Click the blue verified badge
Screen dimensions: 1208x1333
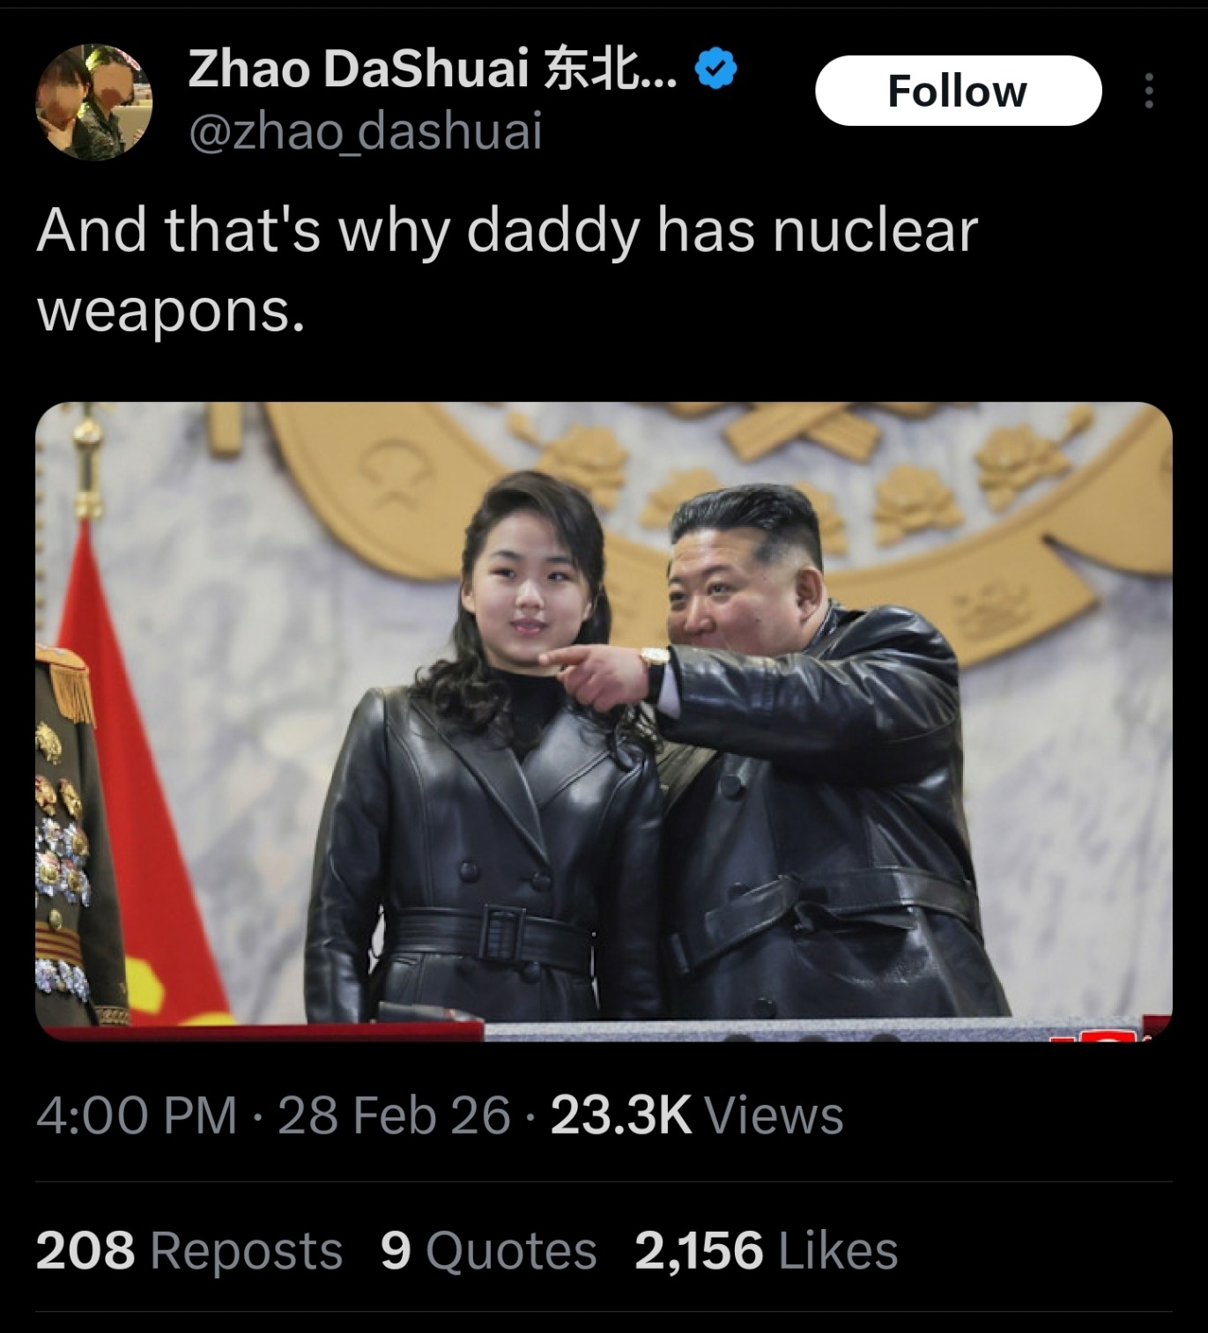coord(716,69)
